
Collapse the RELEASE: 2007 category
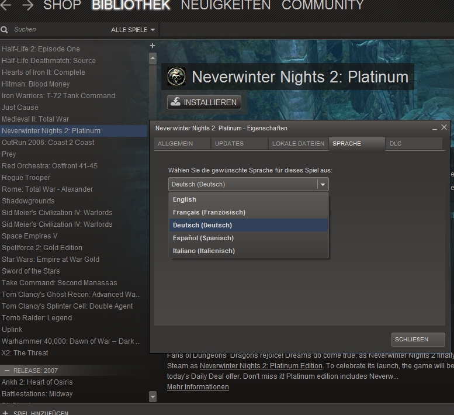(x=7, y=371)
